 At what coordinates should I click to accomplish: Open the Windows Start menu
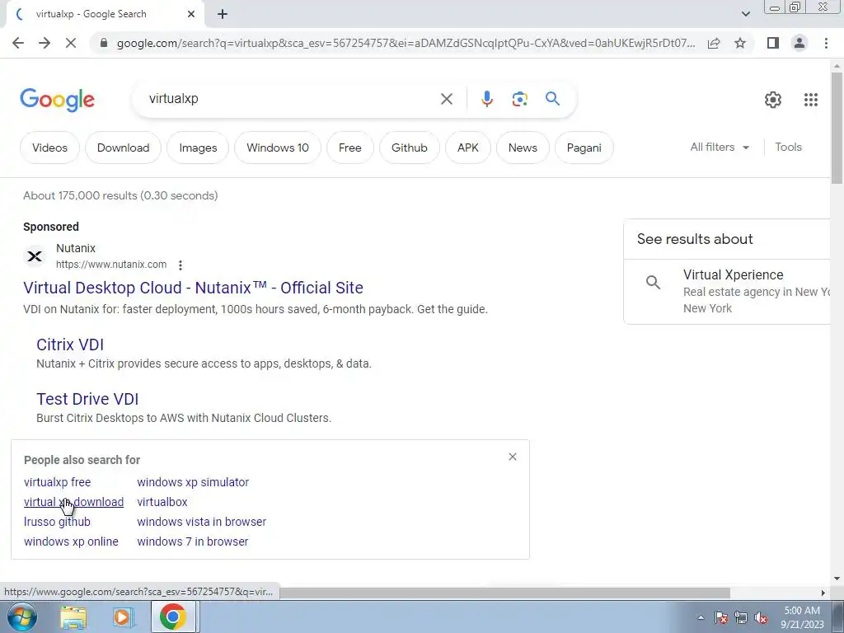click(x=22, y=617)
